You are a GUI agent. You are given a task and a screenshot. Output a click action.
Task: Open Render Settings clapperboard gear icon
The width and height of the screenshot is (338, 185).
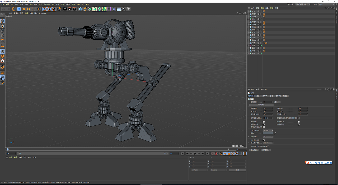(x=74, y=9)
